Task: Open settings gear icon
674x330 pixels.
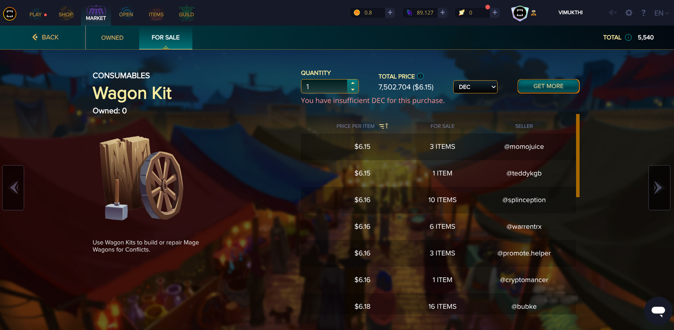Action: [x=629, y=13]
